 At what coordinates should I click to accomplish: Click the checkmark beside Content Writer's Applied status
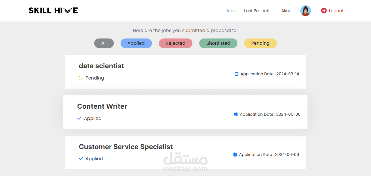(79, 118)
